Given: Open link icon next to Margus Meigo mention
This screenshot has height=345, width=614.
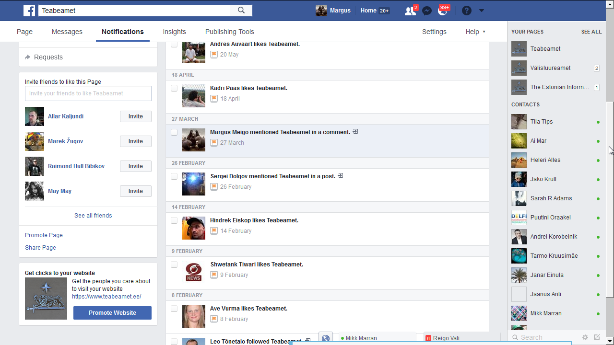Looking at the screenshot, I should tap(355, 131).
